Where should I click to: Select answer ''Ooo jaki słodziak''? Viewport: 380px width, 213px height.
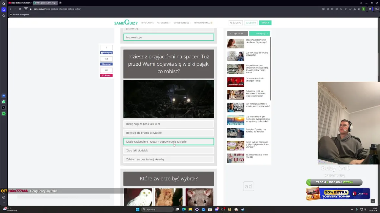(x=169, y=151)
